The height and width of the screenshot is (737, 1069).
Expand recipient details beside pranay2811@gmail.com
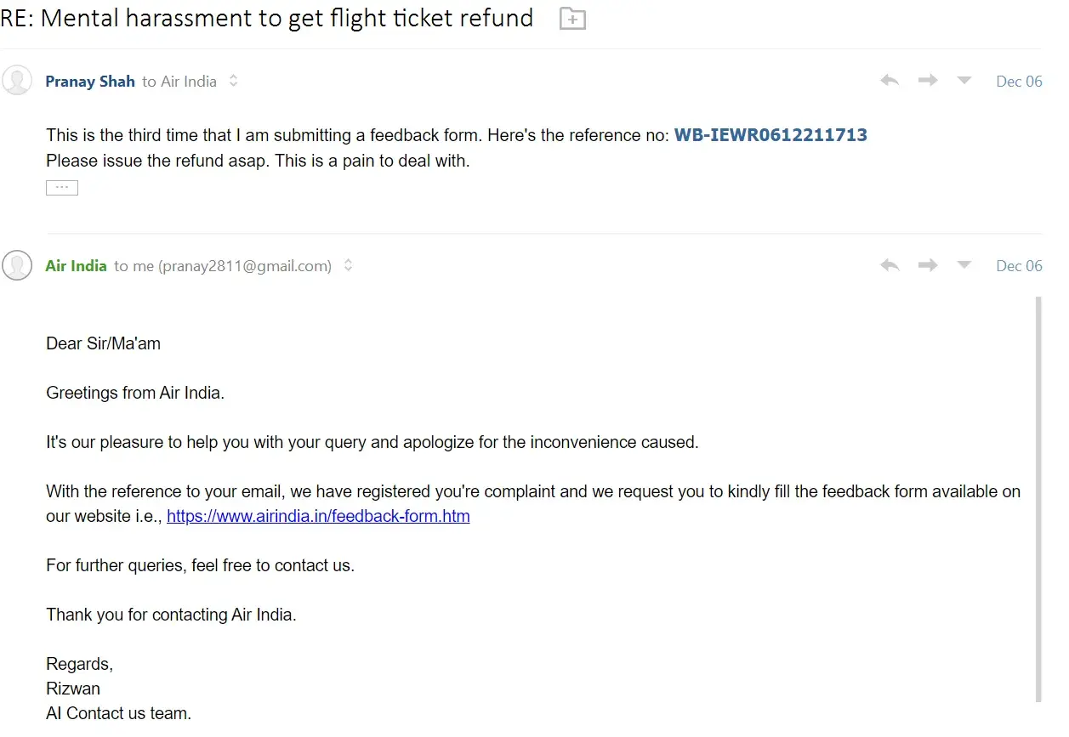348,266
